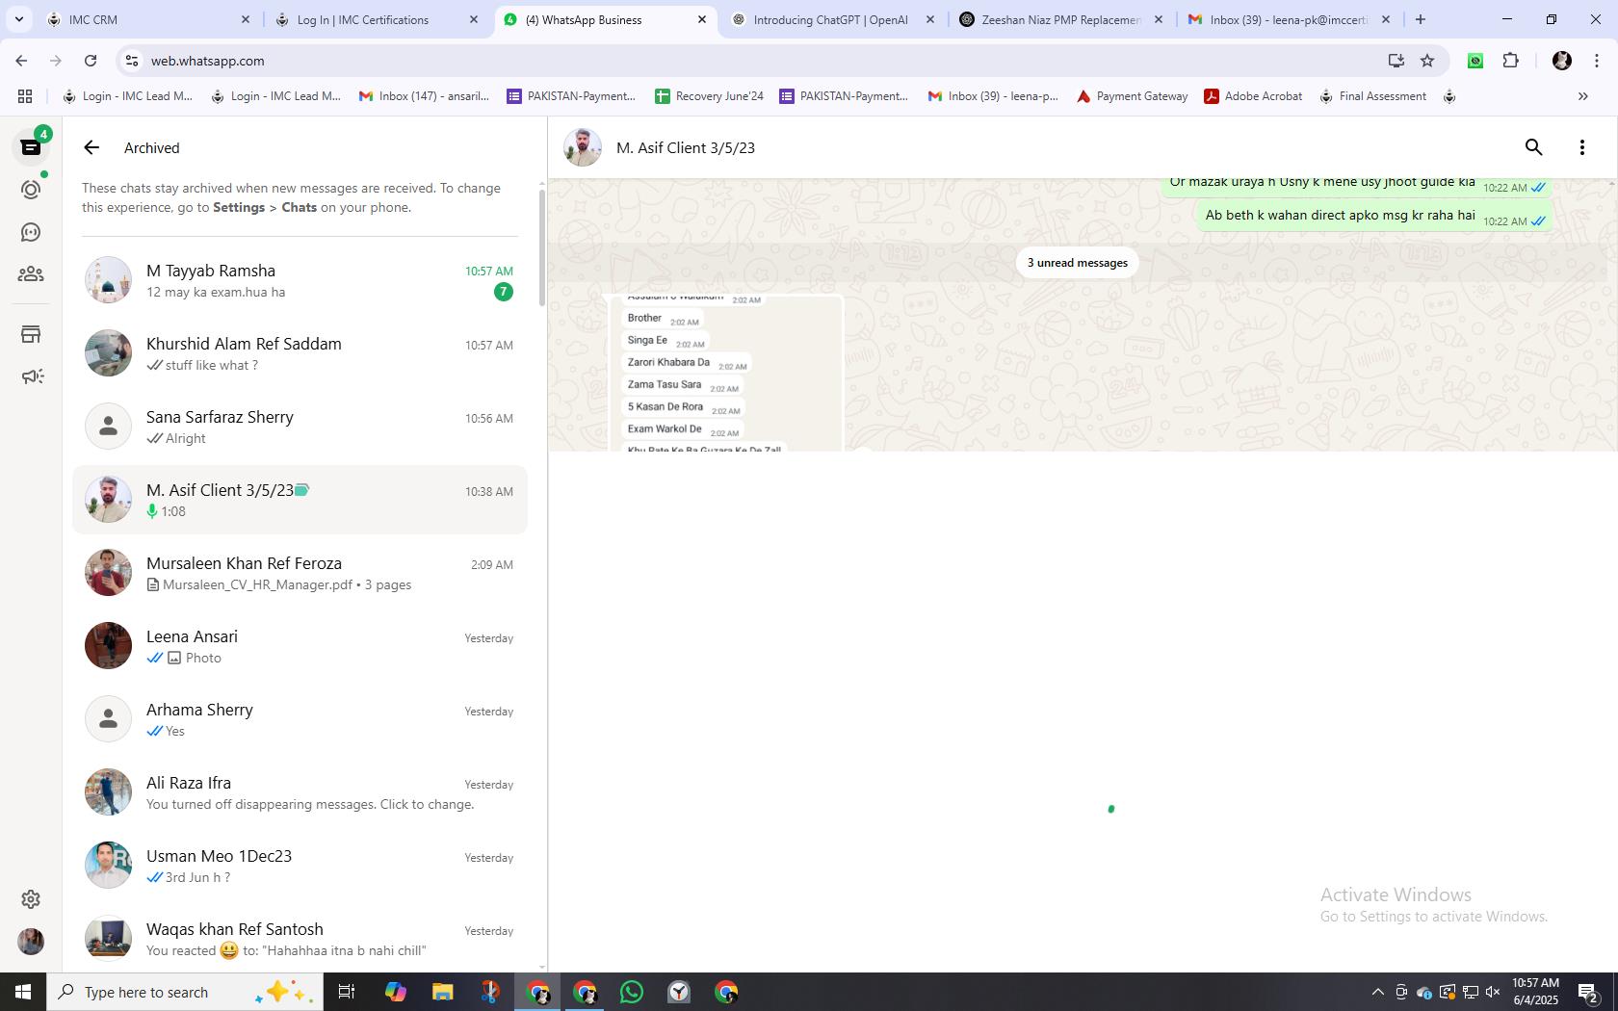Open WhatsApp desktop app on taskbar
This screenshot has height=1011, width=1618.
[632, 992]
